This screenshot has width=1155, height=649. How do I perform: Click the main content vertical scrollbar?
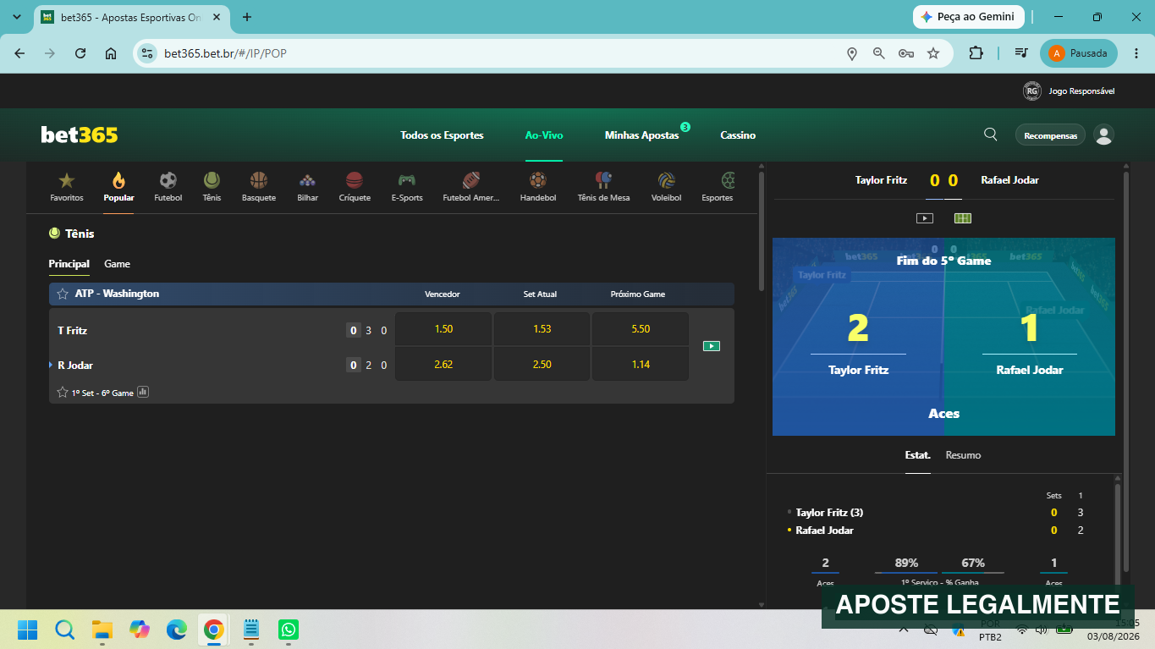coord(762,230)
